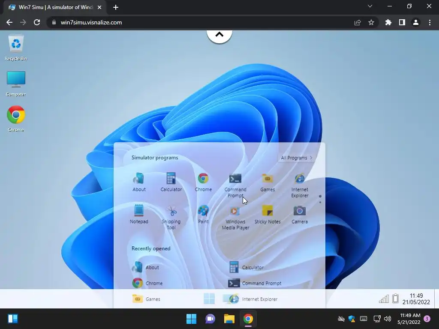
Task: Share this page icon
Action: point(358,22)
